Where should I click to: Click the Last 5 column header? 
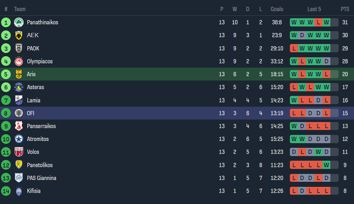(x=314, y=9)
